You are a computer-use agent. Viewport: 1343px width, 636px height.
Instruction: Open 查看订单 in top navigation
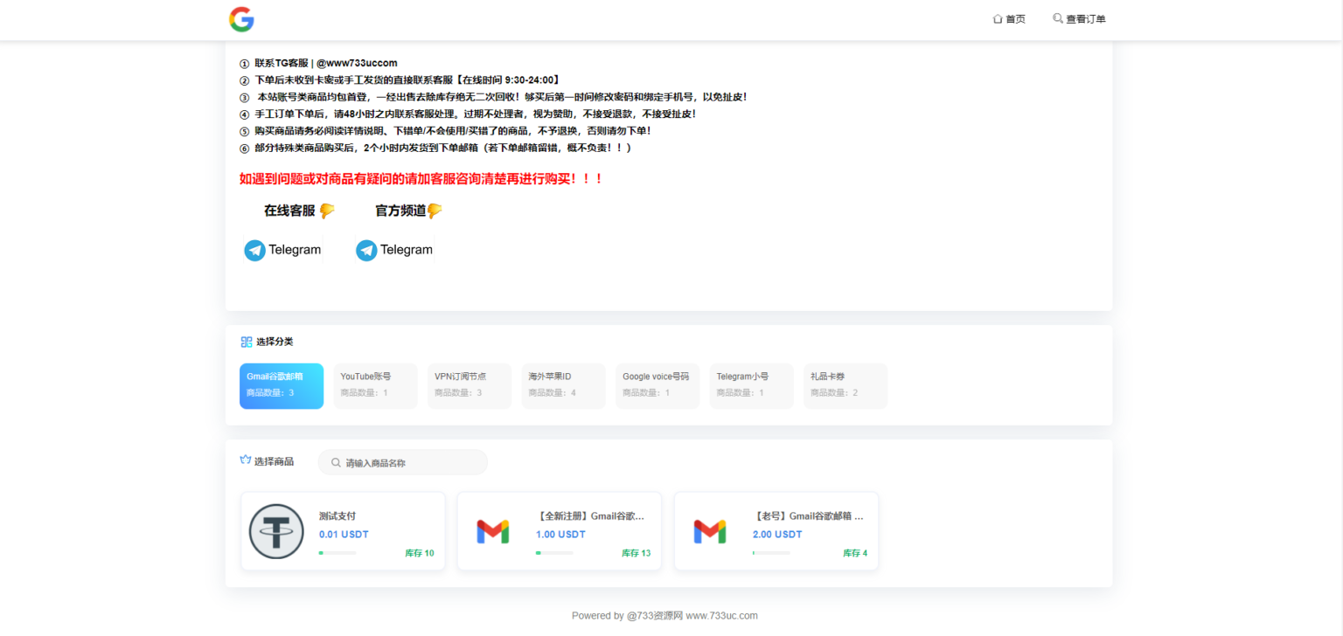(1085, 19)
